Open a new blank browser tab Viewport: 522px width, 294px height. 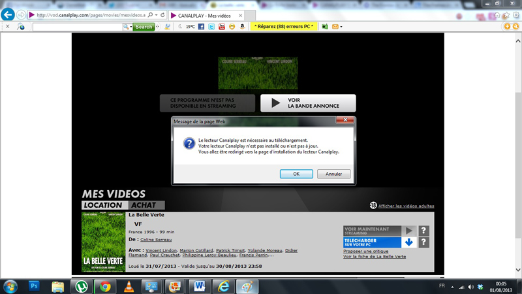click(x=251, y=16)
